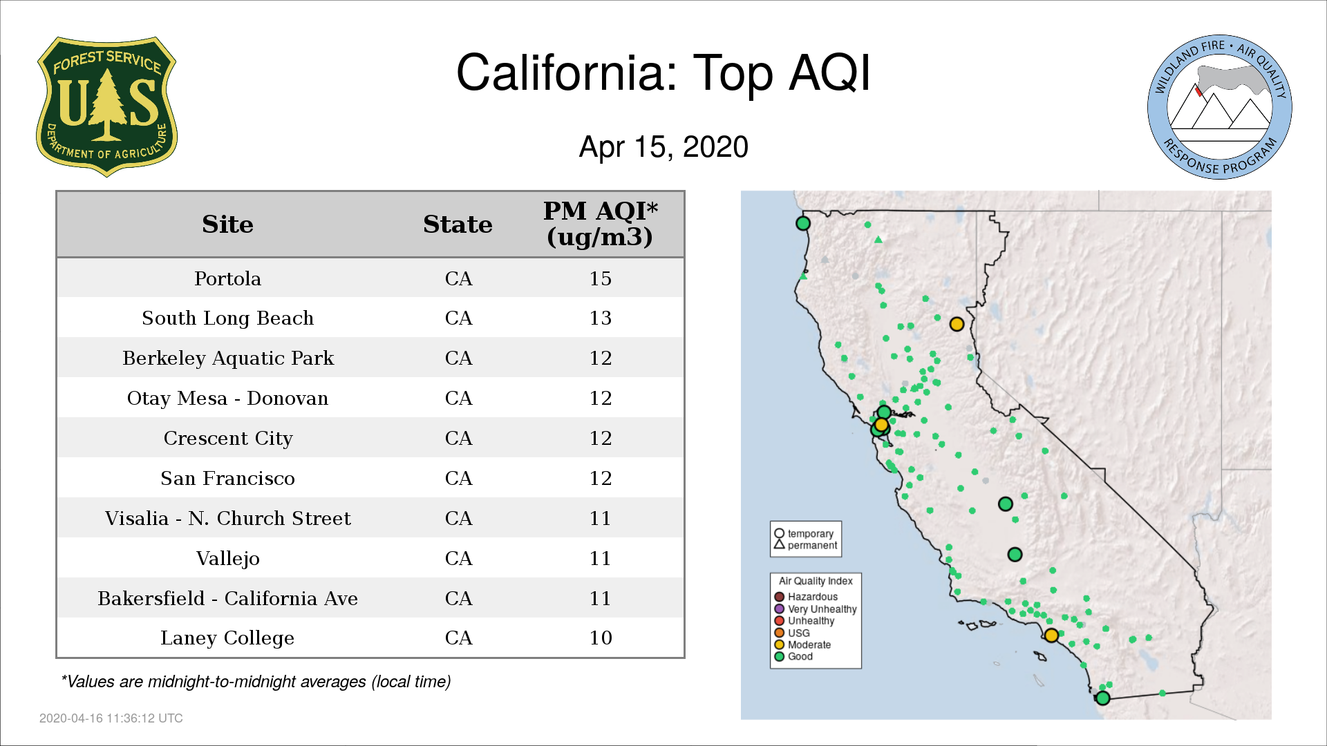This screenshot has width=1327, height=746.
Task: Click the green Visalia marker on map
Action: coord(1006,504)
